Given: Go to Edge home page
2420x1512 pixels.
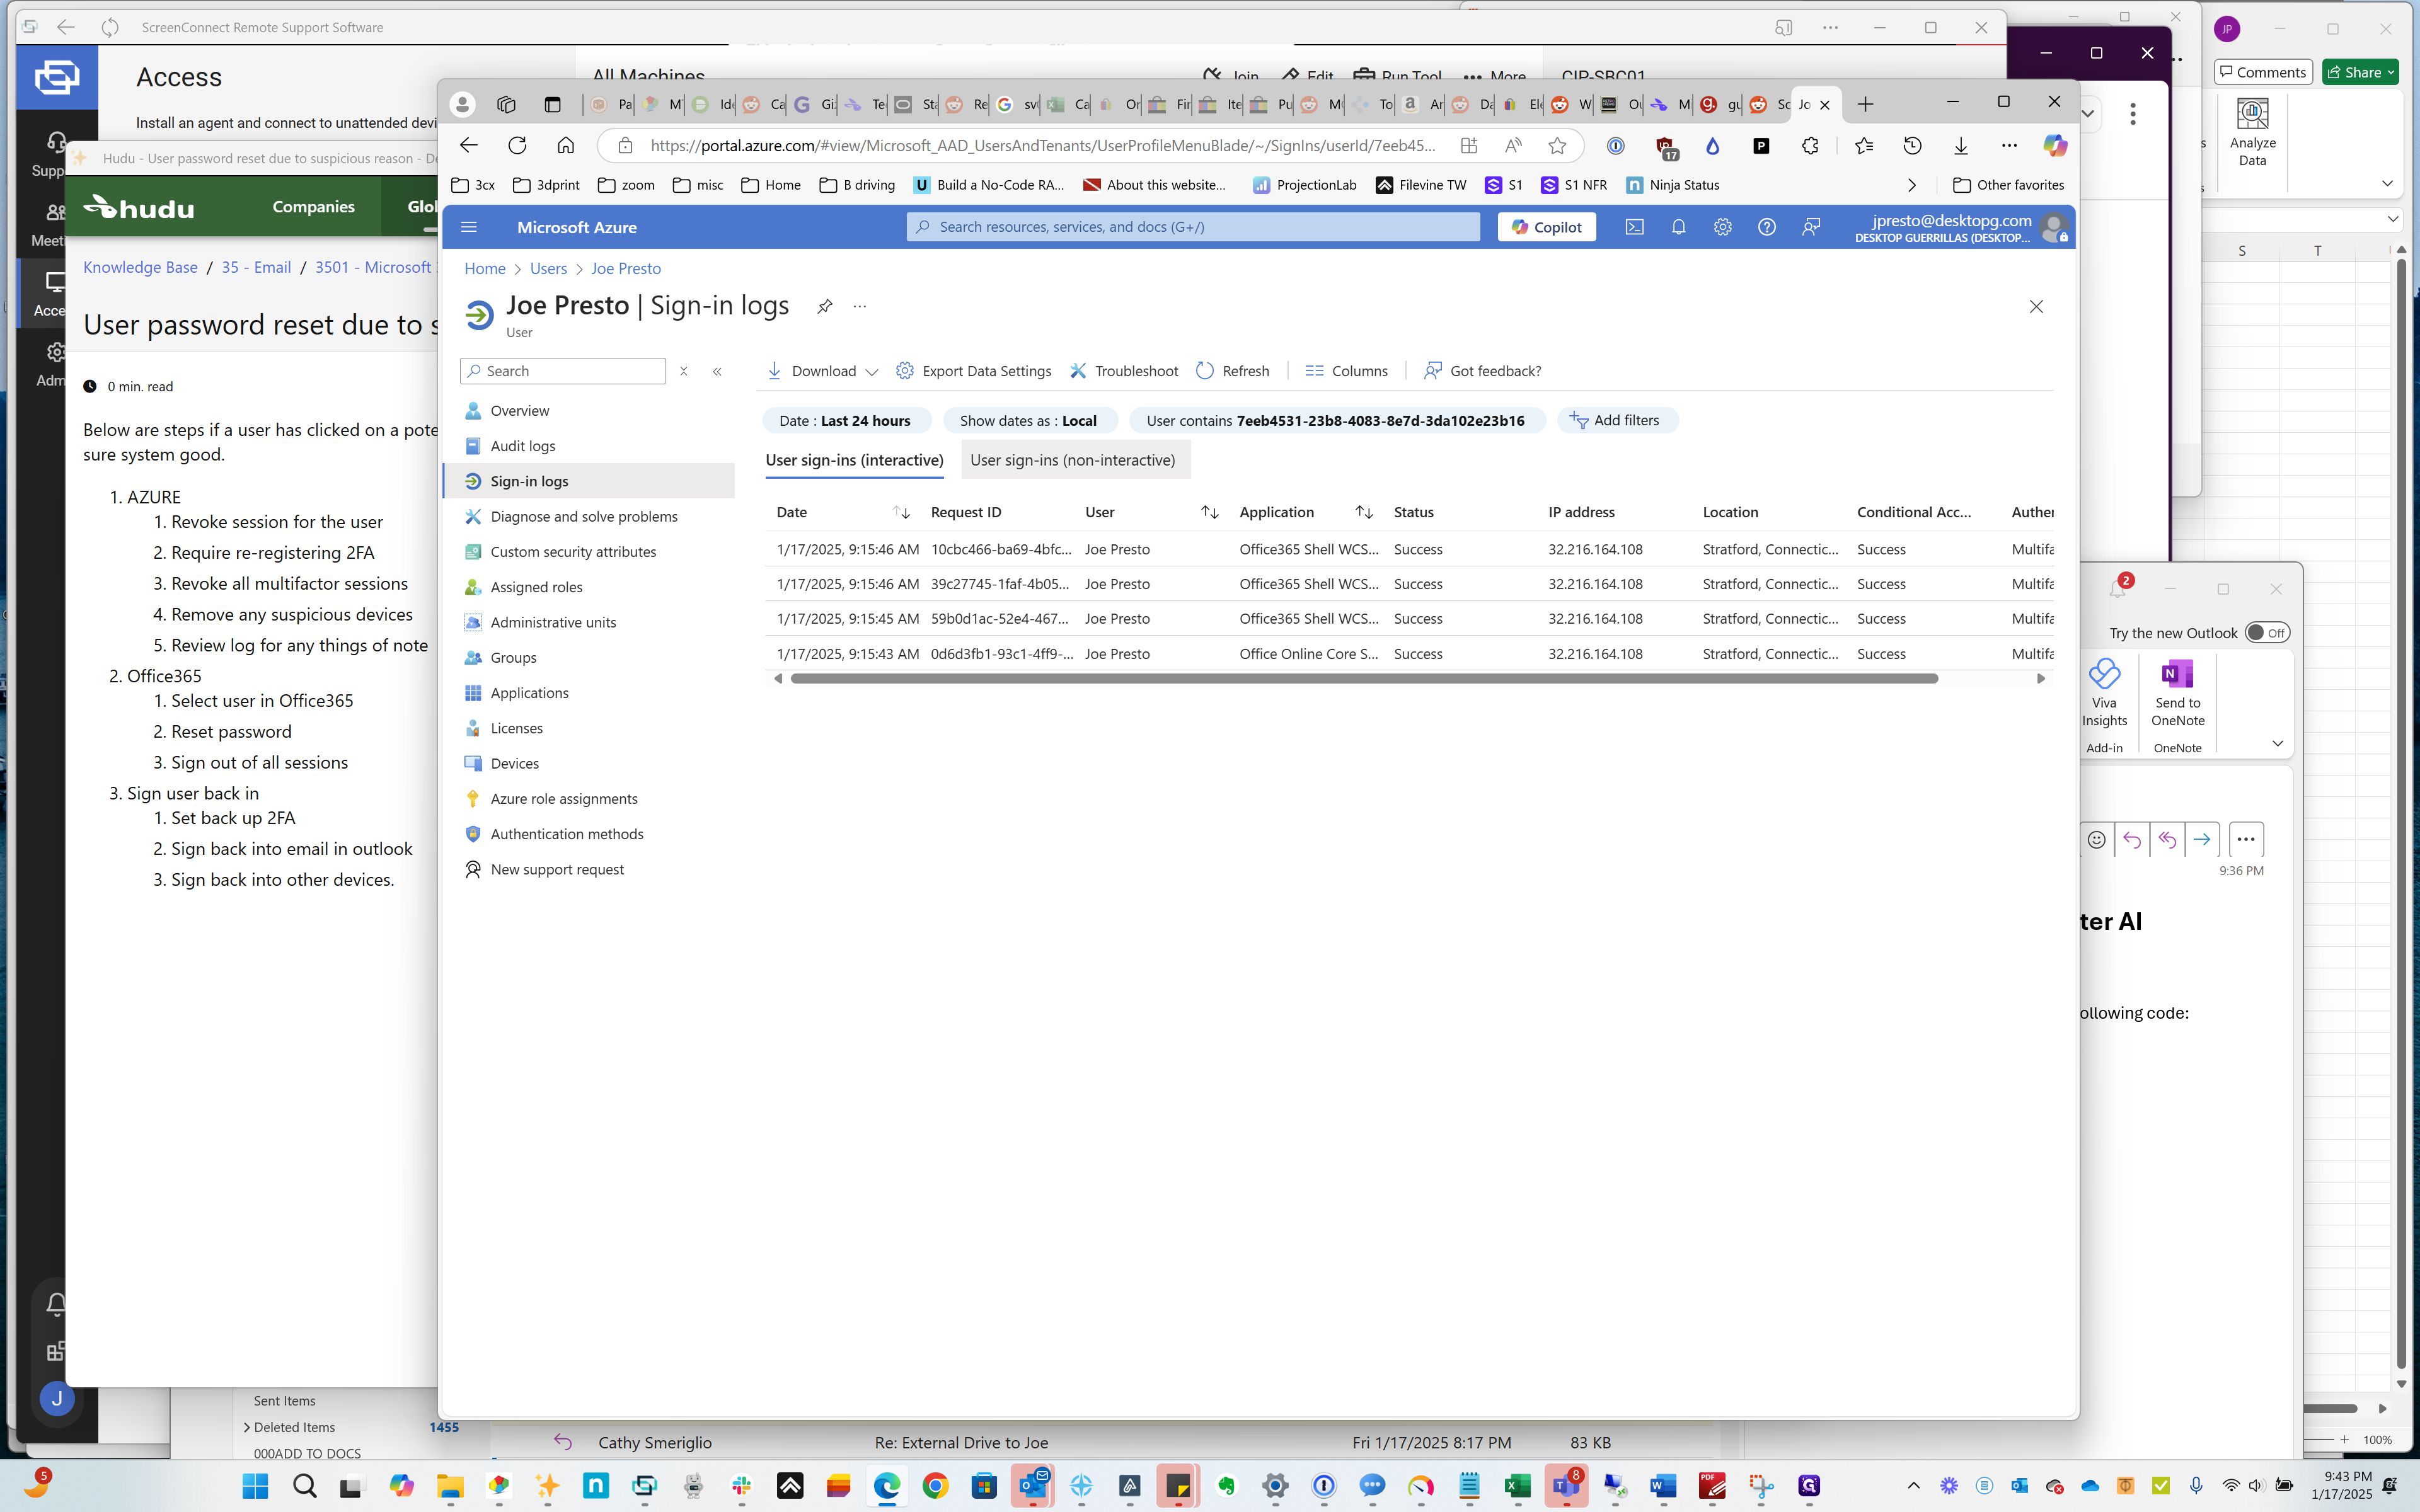Looking at the screenshot, I should pyautogui.click(x=565, y=146).
